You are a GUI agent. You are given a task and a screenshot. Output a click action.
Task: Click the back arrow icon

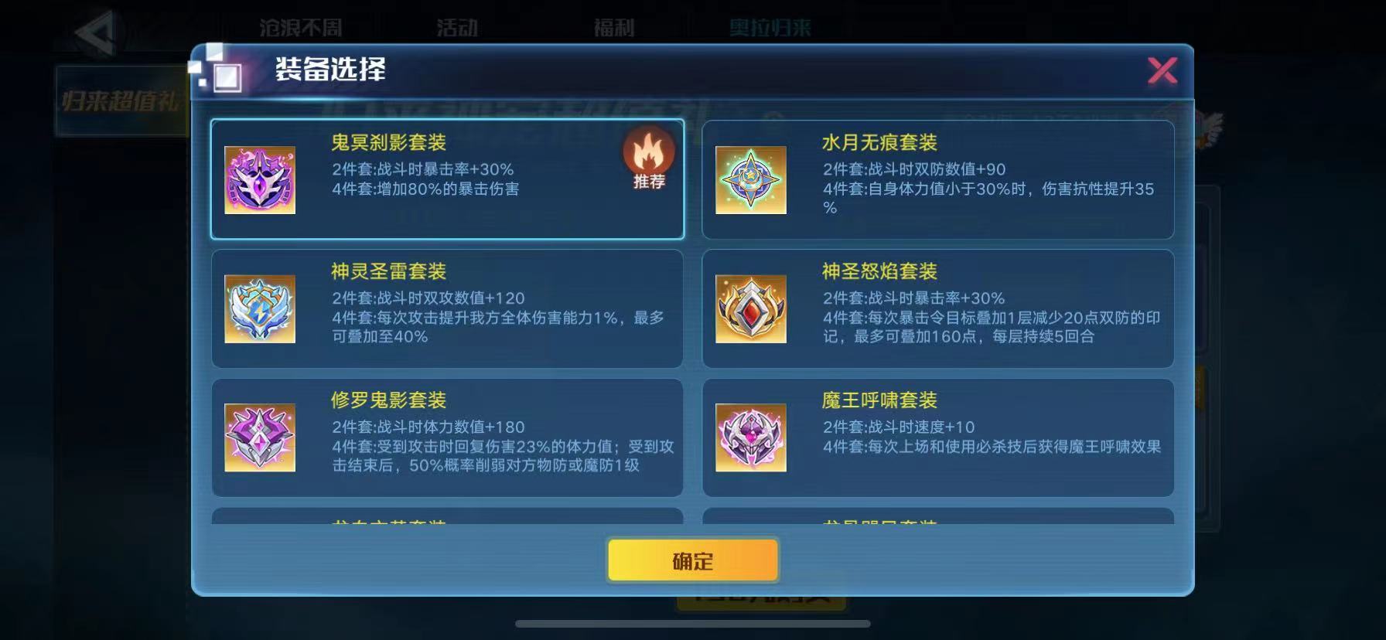pyautogui.click(x=96, y=32)
